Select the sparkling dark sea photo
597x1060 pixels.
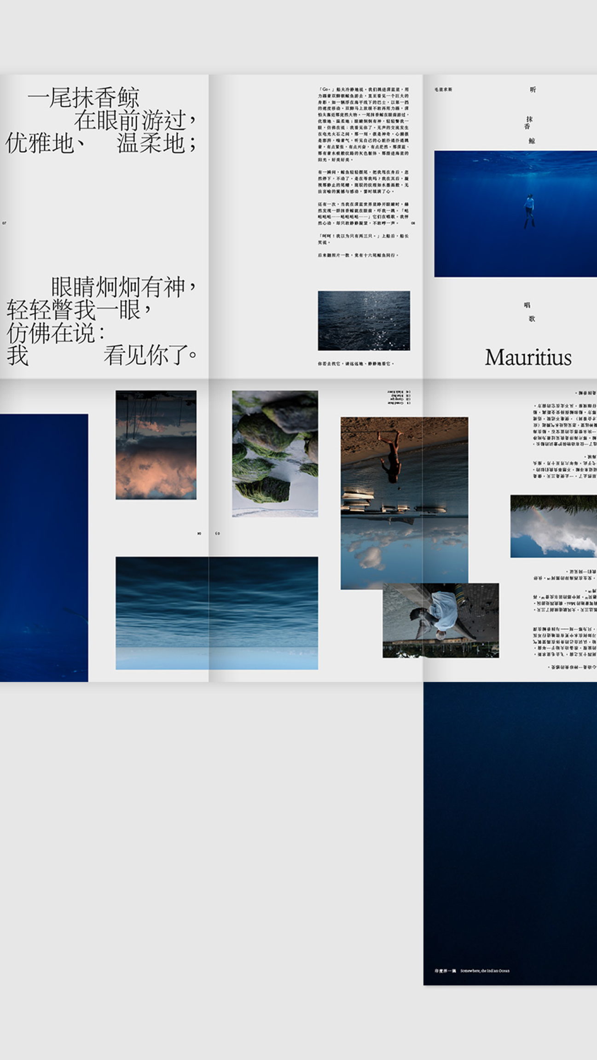point(364,320)
